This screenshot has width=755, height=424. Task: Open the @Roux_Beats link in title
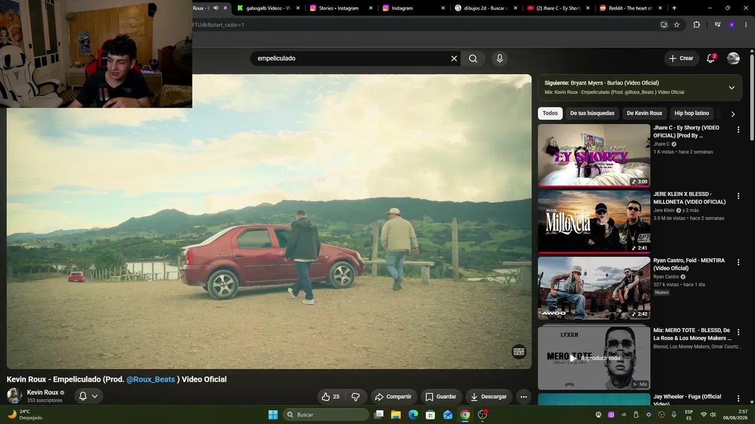150,379
